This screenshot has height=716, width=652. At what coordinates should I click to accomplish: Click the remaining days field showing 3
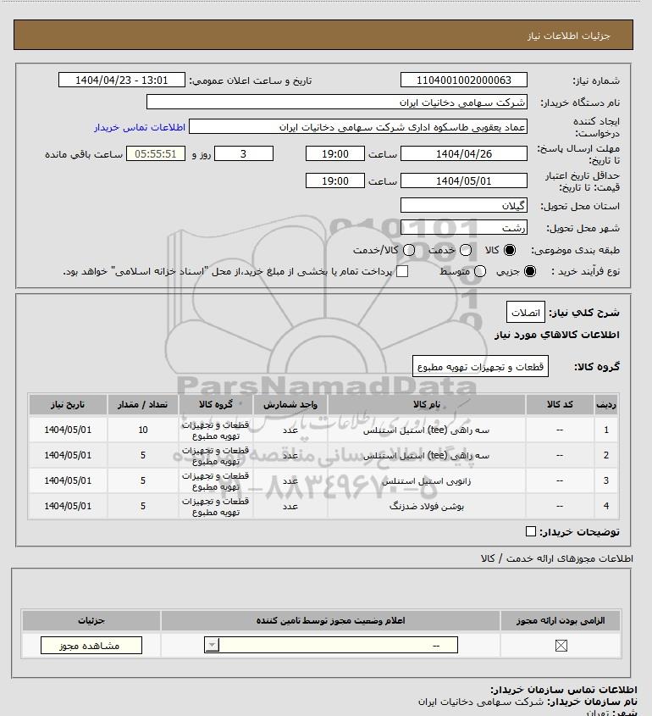[244, 154]
